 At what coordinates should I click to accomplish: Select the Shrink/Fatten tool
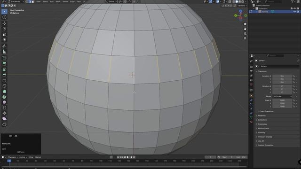[4, 114]
